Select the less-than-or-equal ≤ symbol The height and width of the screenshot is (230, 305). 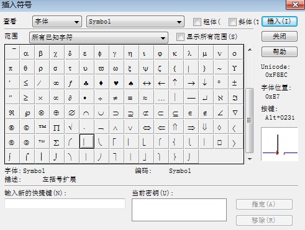coord(27,82)
